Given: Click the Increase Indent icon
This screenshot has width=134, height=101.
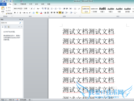Looking at the screenshot, I should click(67, 9).
